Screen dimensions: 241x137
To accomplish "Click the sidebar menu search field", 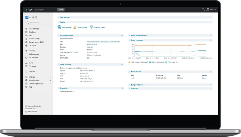I will click(39, 23).
